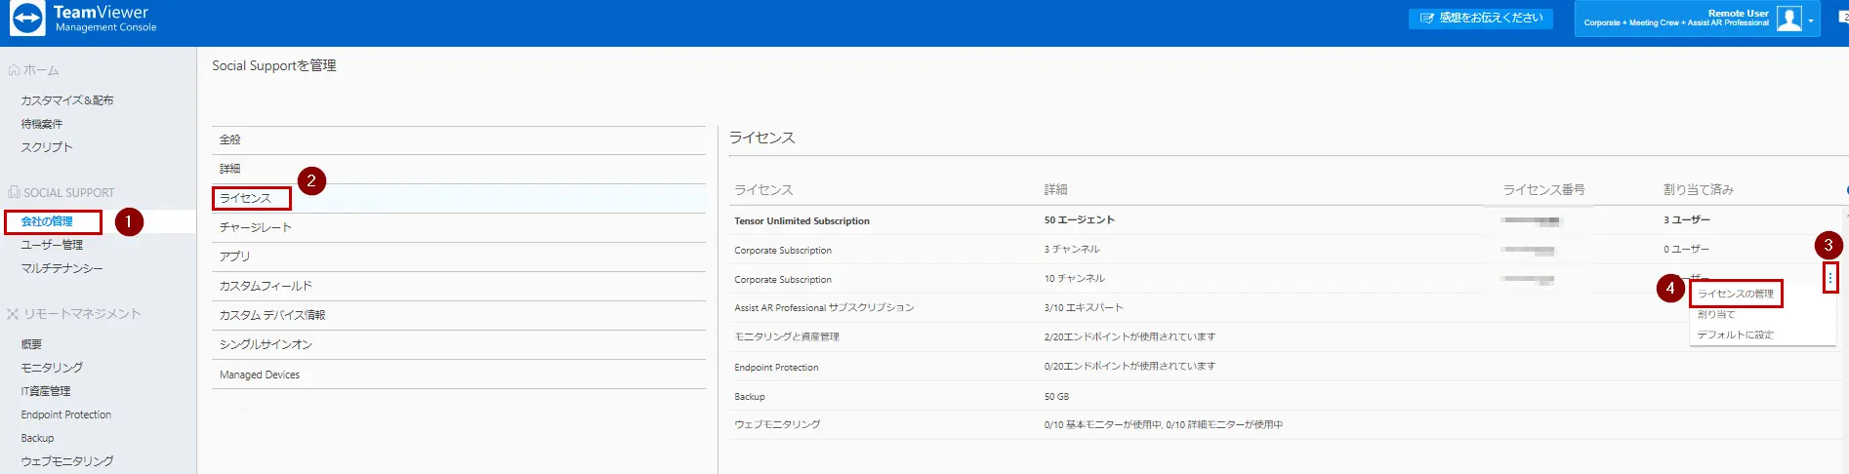Viewport: 1849px width, 474px height.
Task: Select the 全般 settings tab
Action: [x=459, y=139]
